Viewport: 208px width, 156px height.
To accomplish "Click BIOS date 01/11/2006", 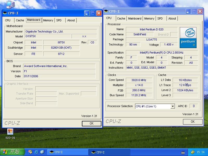I will coord(59,76).
